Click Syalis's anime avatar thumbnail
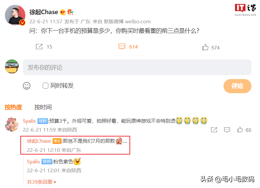 coord(12,124)
